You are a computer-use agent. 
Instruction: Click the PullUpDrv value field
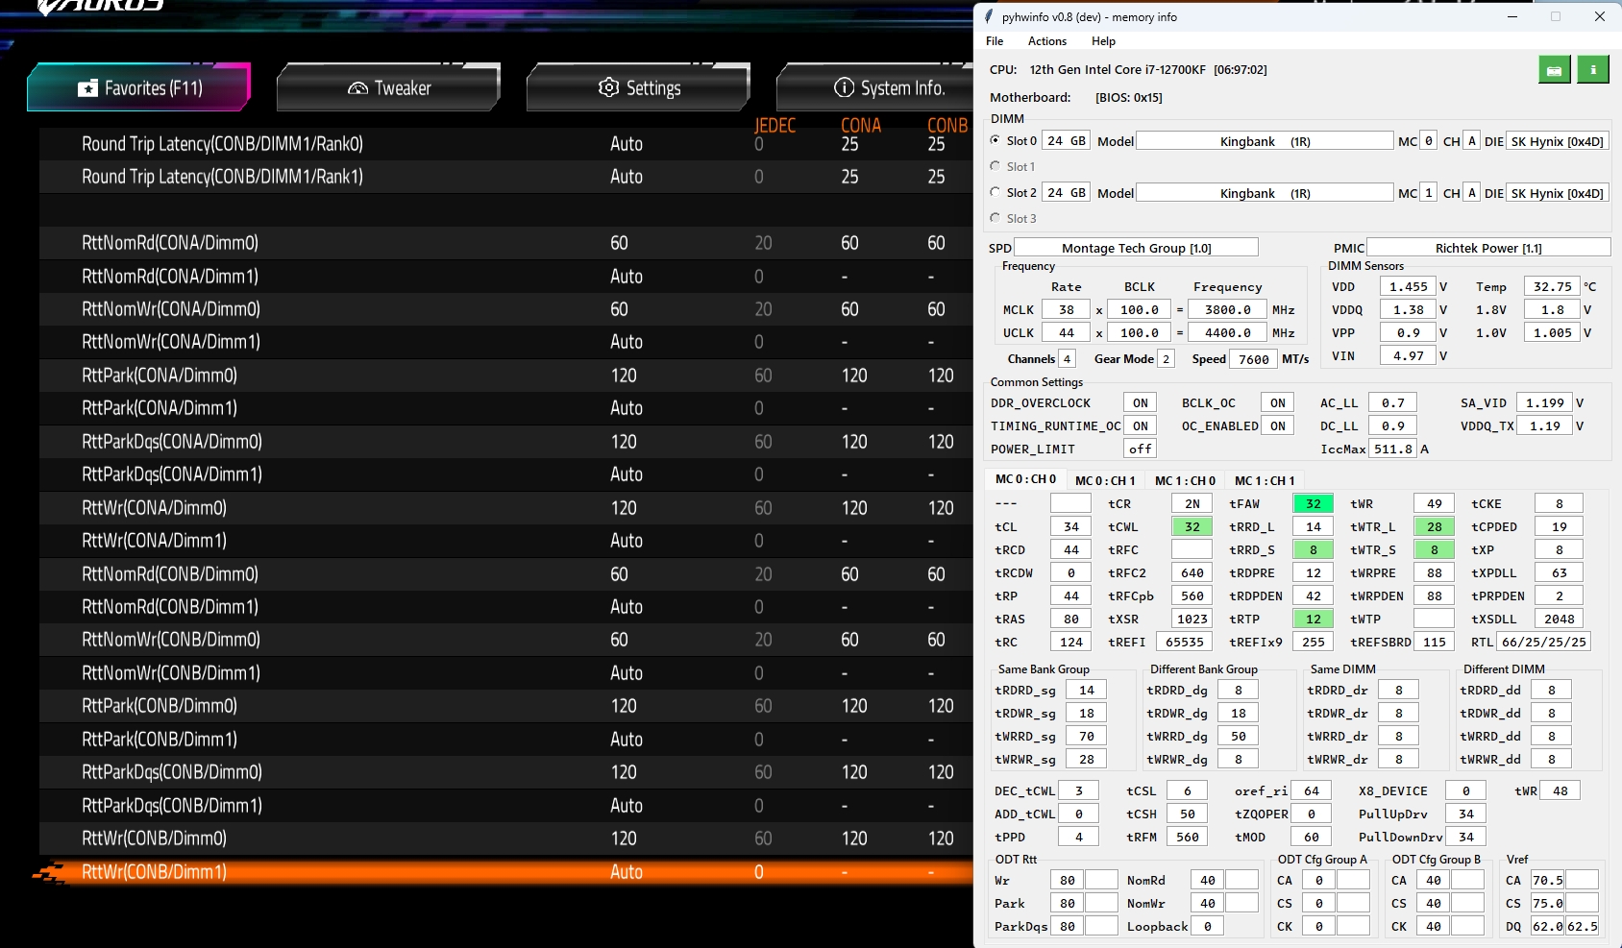pos(1466,814)
